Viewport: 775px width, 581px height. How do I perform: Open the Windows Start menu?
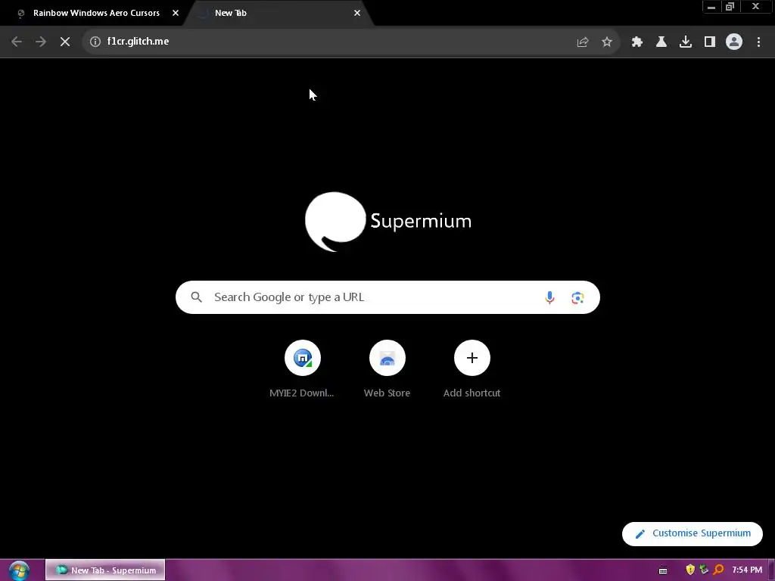(19, 570)
